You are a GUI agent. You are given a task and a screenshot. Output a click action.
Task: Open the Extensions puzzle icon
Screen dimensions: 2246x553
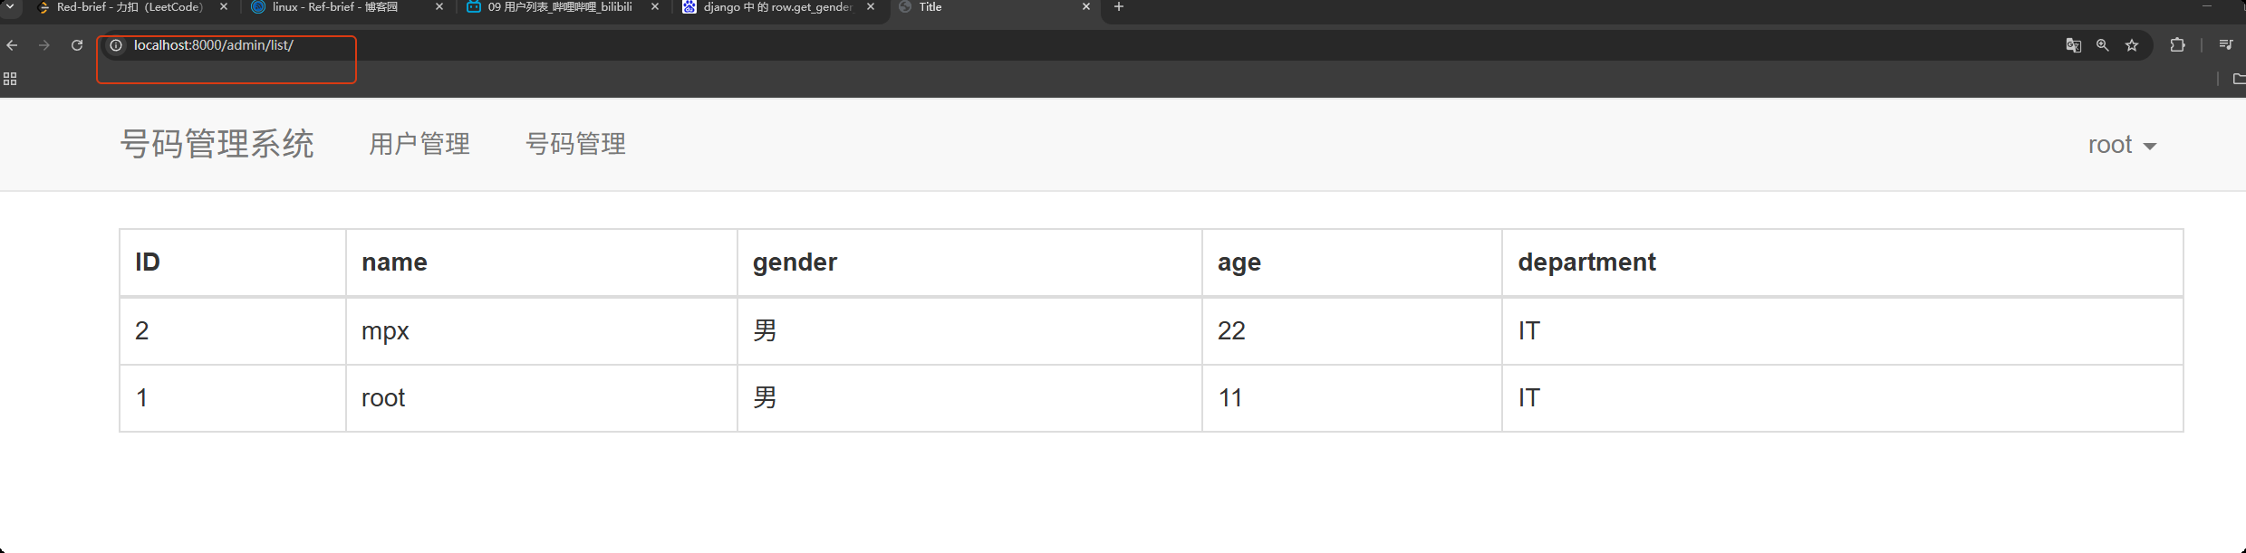point(2178,45)
